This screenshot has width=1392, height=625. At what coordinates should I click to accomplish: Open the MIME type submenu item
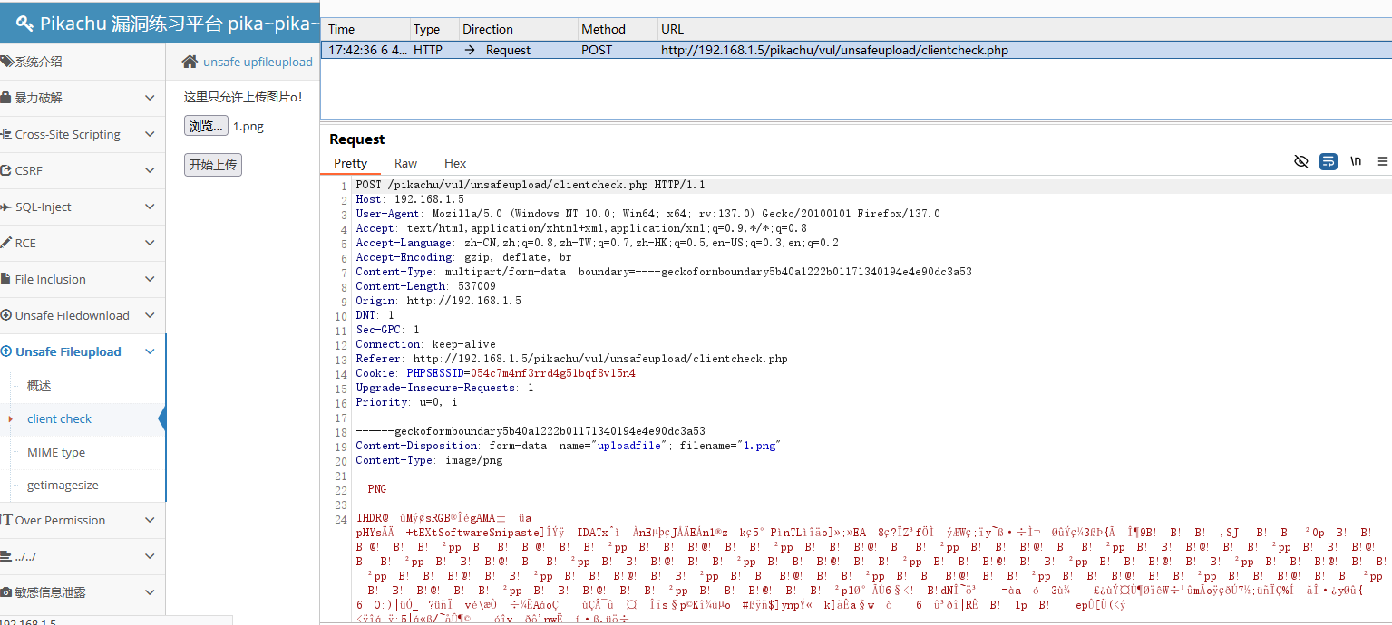coord(56,452)
